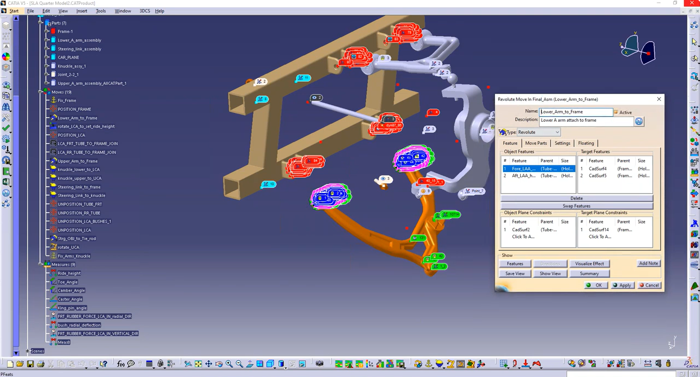Click the Undo icon in the standard toolbar
700x377 pixels.
tap(83, 363)
